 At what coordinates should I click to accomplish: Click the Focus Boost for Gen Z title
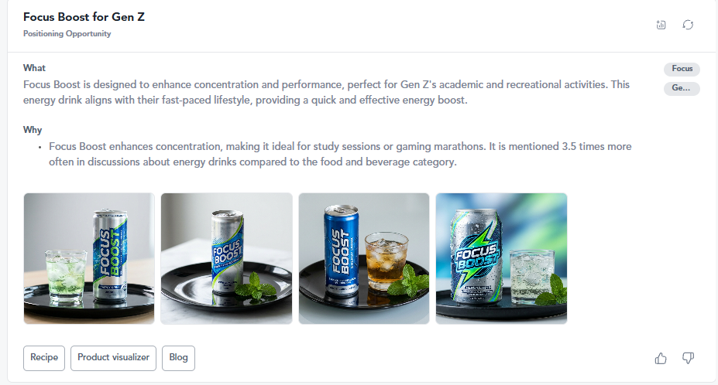click(x=84, y=17)
